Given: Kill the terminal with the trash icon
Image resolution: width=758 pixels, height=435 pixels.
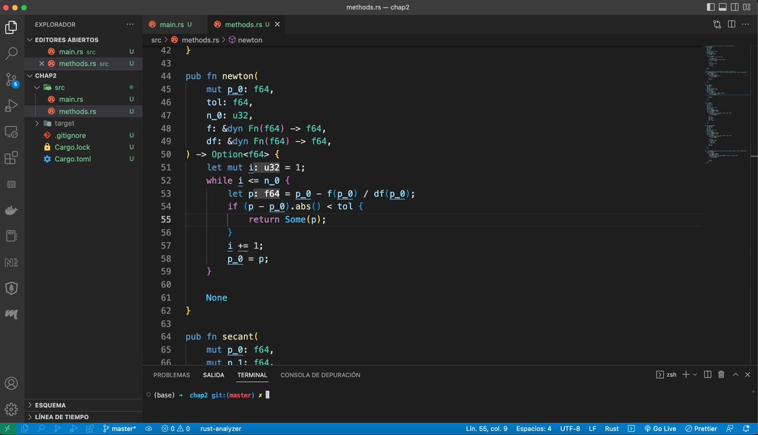Looking at the screenshot, I should [x=721, y=374].
